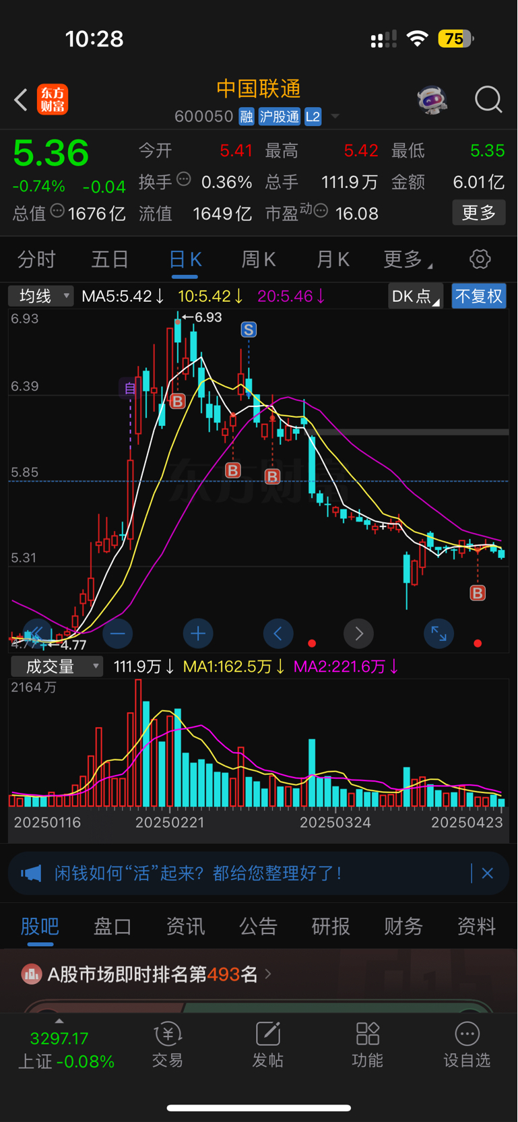The width and height of the screenshot is (518, 1122).
Task: Tap the 6.93 high price label
Action: tap(207, 317)
